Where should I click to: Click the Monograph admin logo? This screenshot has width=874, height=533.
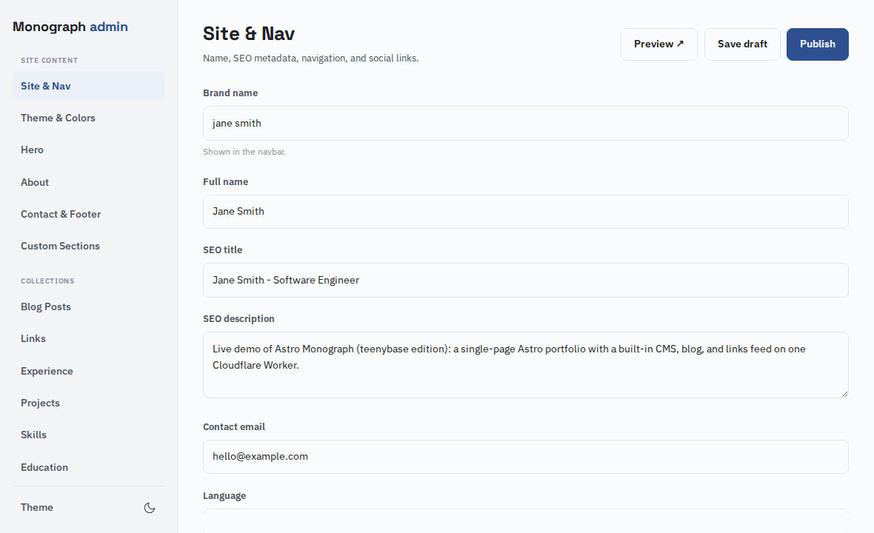click(x=70, y=27)
